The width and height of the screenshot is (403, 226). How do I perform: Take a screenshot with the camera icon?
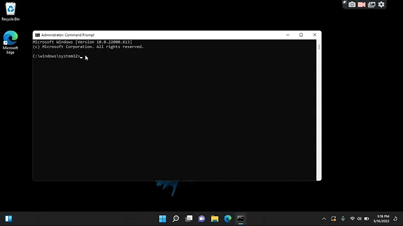click(x=352, y=4)
